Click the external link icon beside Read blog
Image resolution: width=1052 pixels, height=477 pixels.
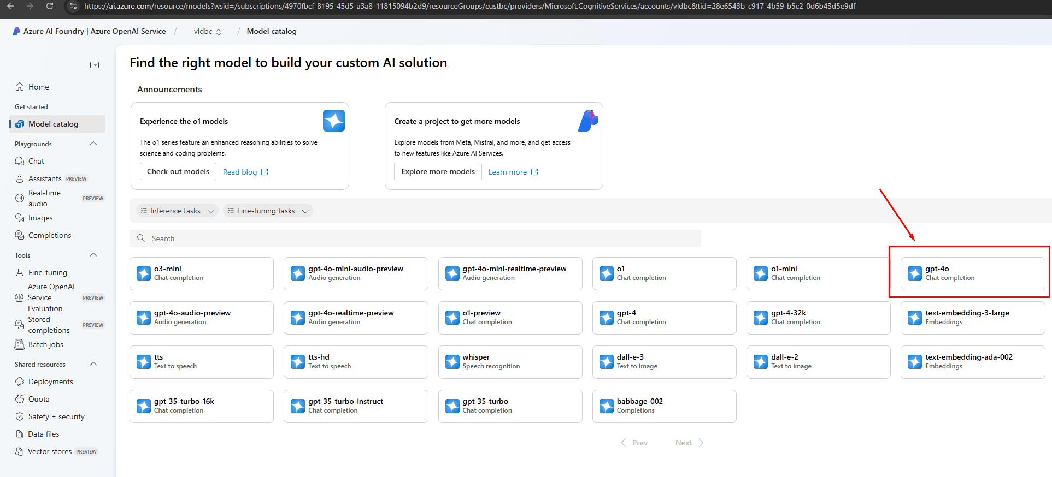pos(265,172)
